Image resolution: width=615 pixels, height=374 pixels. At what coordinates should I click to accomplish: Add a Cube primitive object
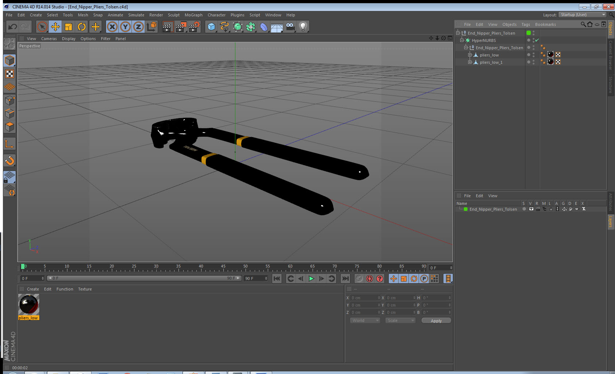point(211,27)
